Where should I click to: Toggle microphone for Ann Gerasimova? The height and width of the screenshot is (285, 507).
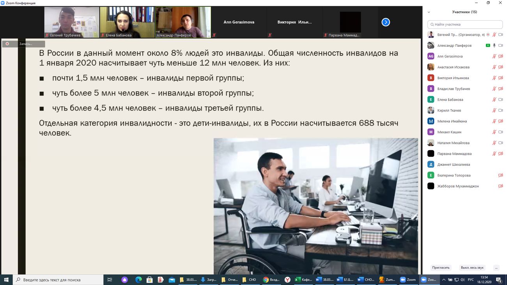tap(494, 57)
